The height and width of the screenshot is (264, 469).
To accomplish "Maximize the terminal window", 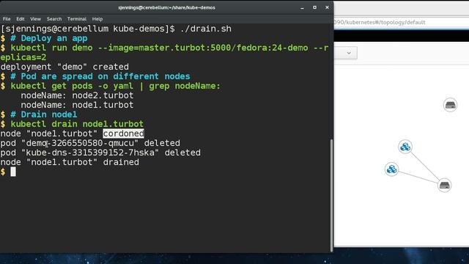I will pos(314,7).
